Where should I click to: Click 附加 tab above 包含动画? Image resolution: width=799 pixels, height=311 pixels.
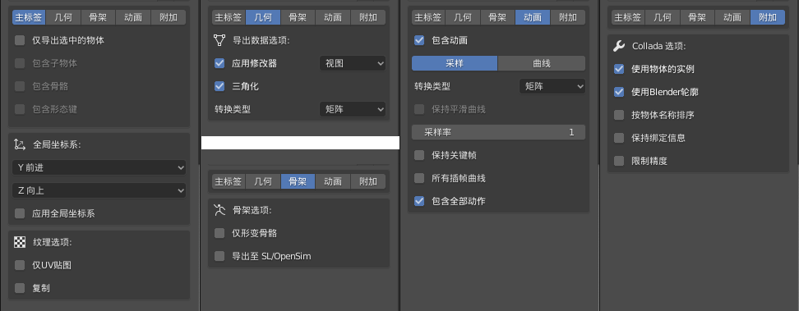click(568, 17)
